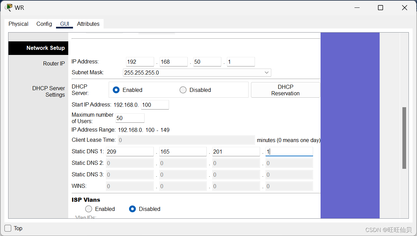Click the Static DNS 1 label
The width and height of the screenshot is (417, 236).
point(88,152)
